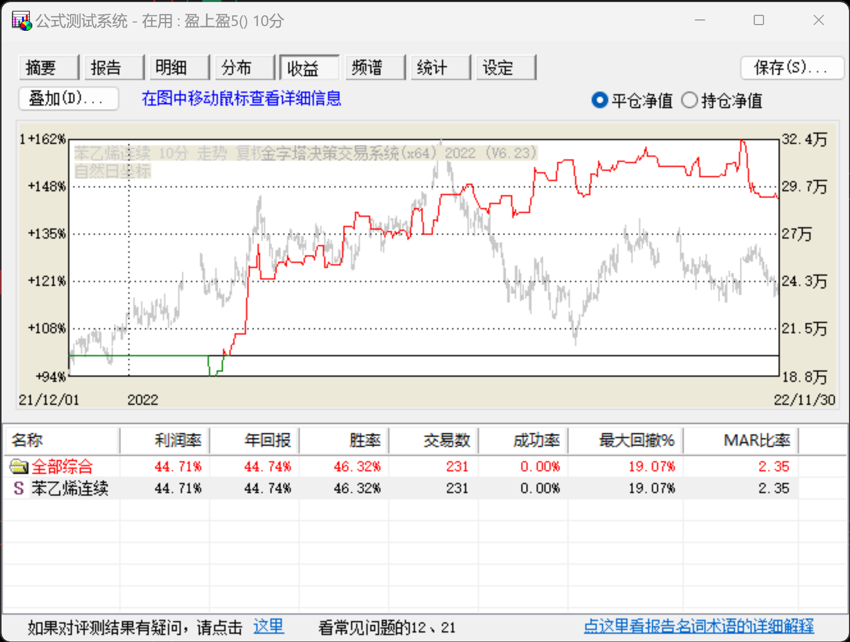850x642 pixels.
Task: Sort by the 最大回撤% column header
Action: tap(626, 440)
